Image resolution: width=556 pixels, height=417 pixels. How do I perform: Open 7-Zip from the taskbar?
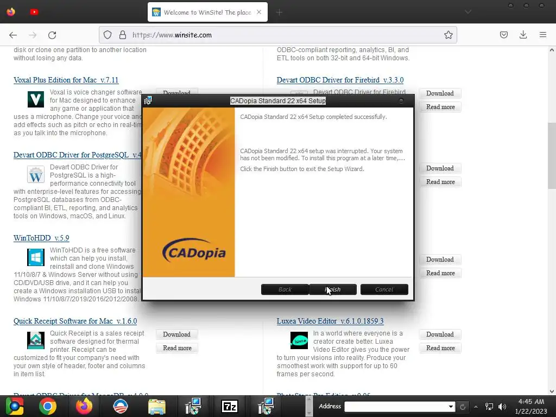(230, 406)
